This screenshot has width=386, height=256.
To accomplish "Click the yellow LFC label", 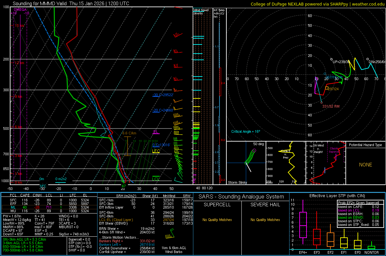I will click(x=156, y=151).
